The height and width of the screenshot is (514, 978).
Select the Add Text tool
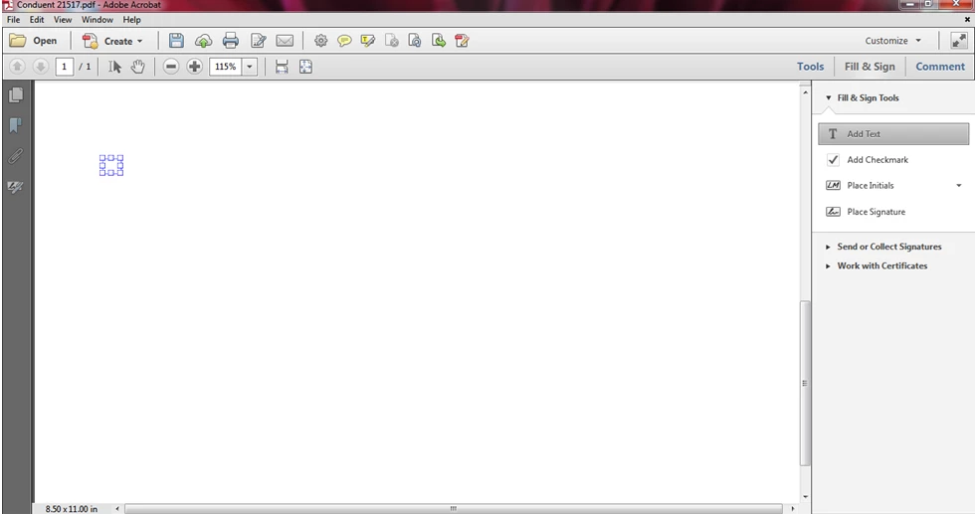893,134
